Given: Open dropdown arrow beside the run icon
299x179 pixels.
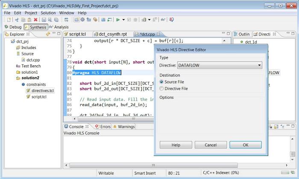Looking at the screenshot, I should (123, 20).
